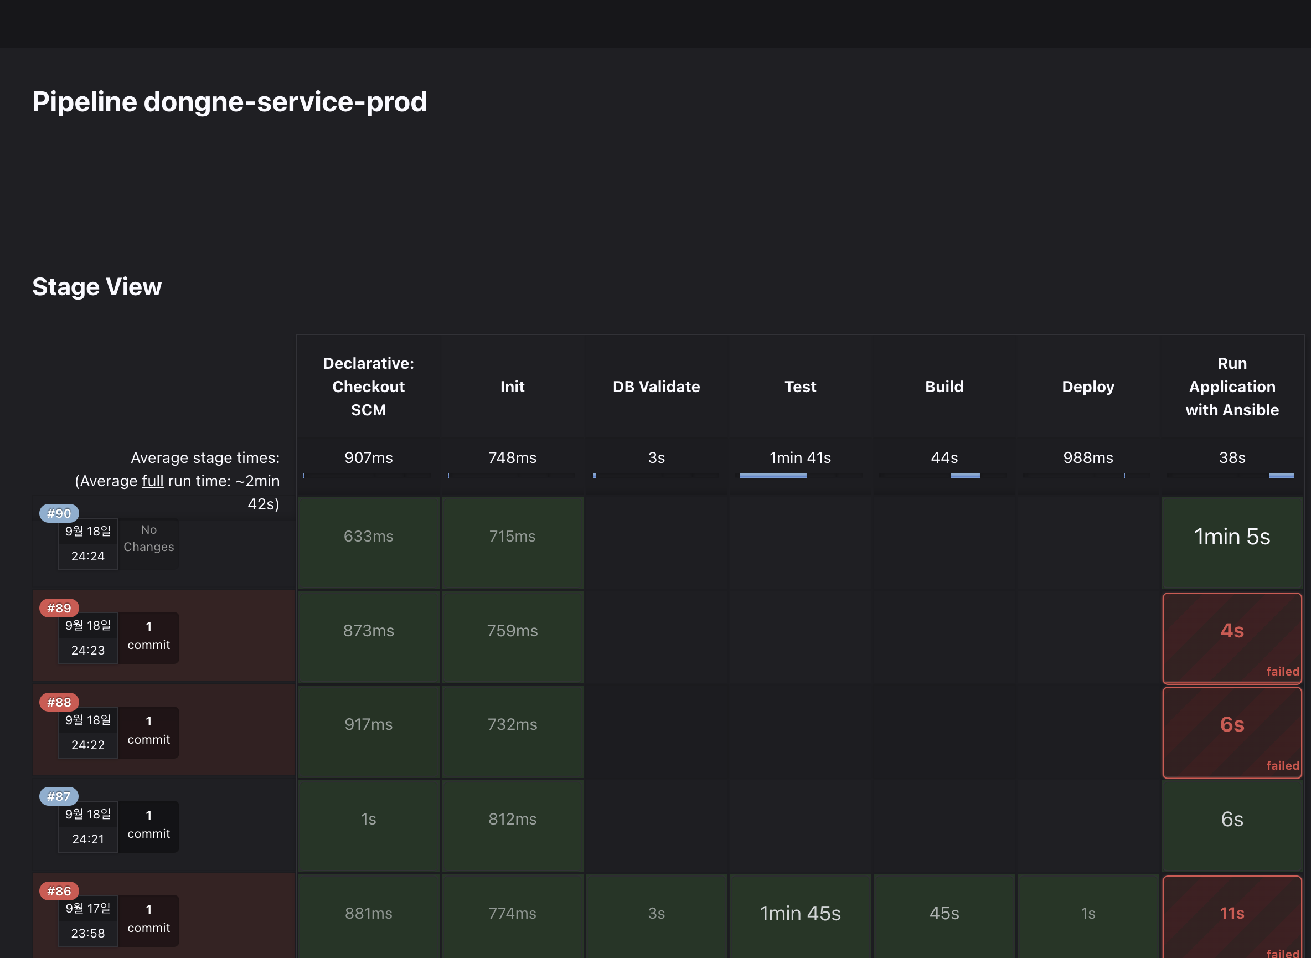Select the DB Validate column header
Viewport: 1311px width, 958px height.
coord(656,387)
